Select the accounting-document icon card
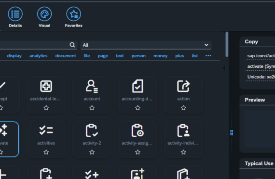The height and width of the screenshot is (179, 275). (137, 95)
